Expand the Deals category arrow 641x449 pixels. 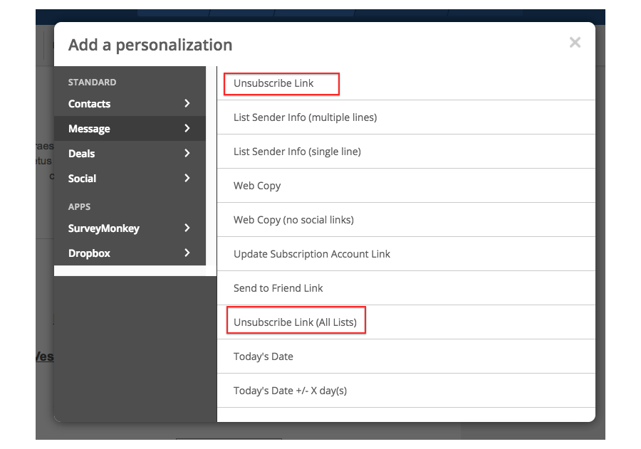(x=187, y=154)
